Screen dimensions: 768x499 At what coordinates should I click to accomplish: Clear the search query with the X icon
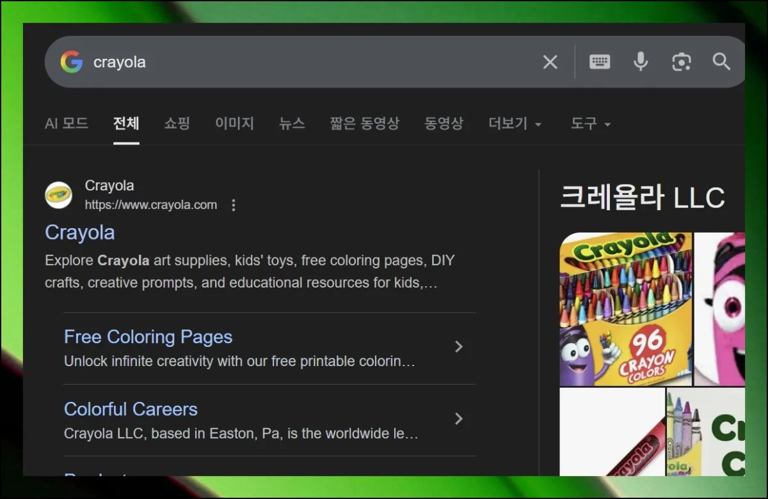(550, 61)
